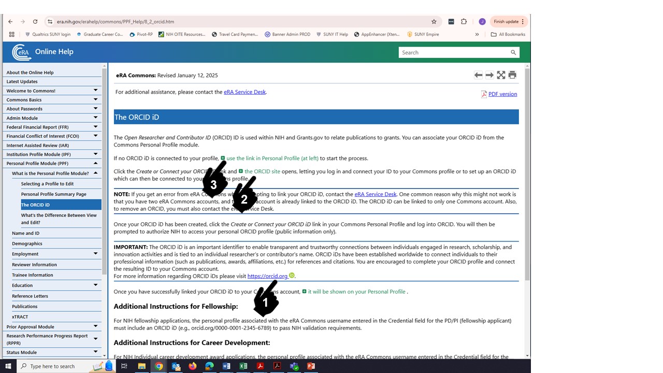This screenshot has height=373, width=663.
Task: Expand help content to full screen icon
Action: click(x=501, y=75)
